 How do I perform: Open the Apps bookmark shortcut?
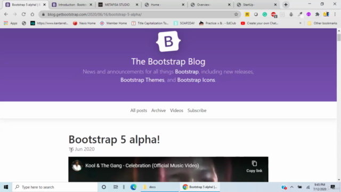(11, 23)
